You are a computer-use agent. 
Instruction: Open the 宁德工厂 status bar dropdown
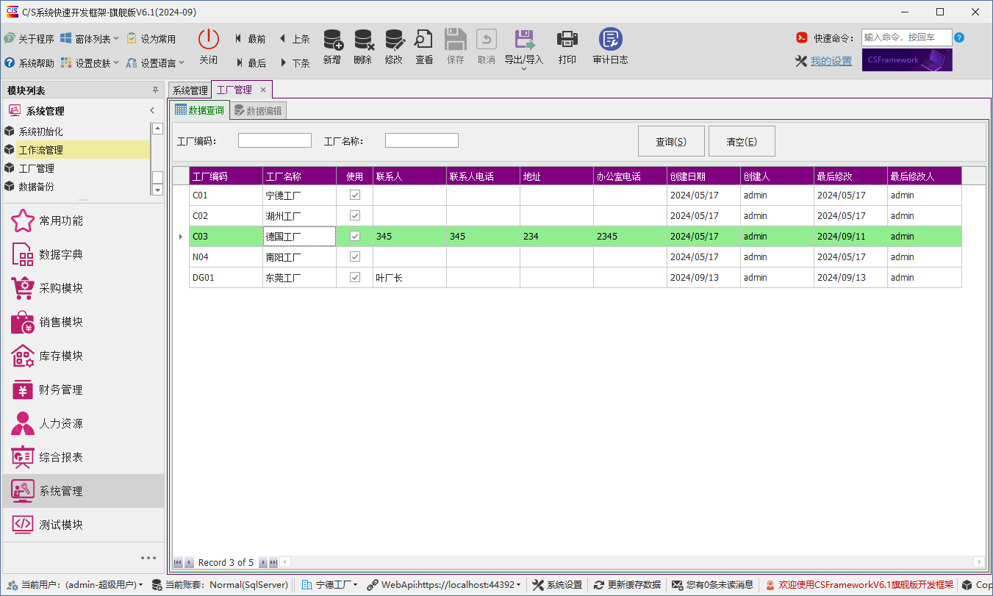pyautogui.click(x=330, y=585)
